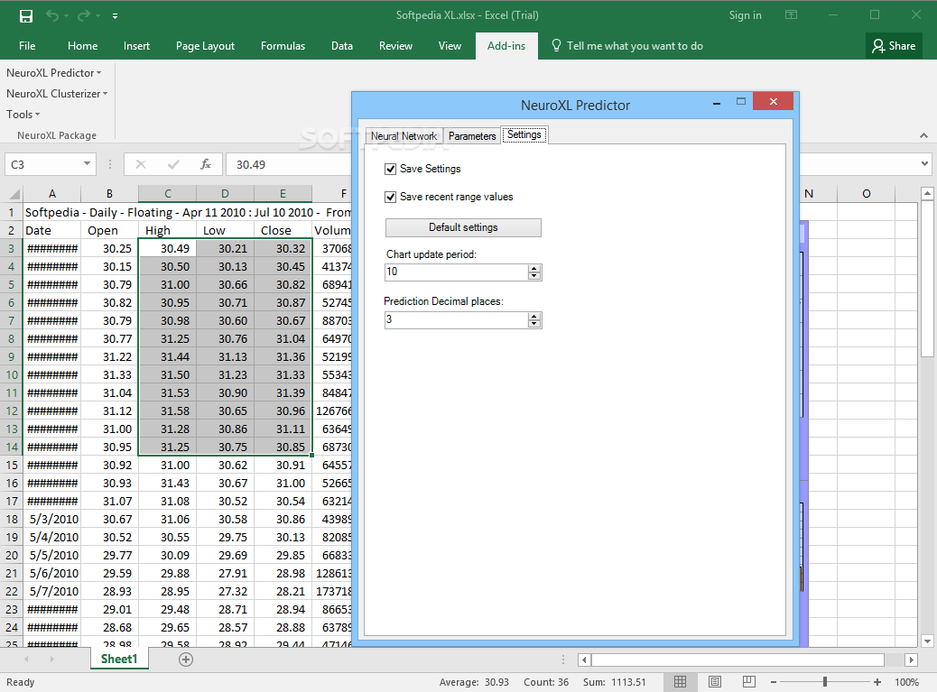Open the Name Box dropdown arrow
Screen dimensions: 937x692
(x=88, y=163)
